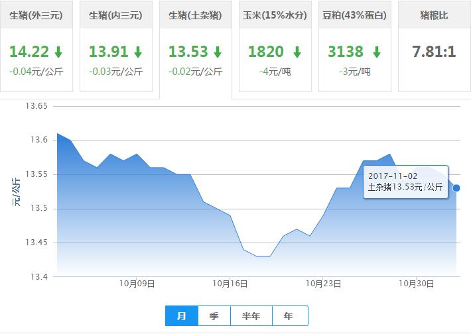Open the 猪粮比 ratio tab

(434, 15)
